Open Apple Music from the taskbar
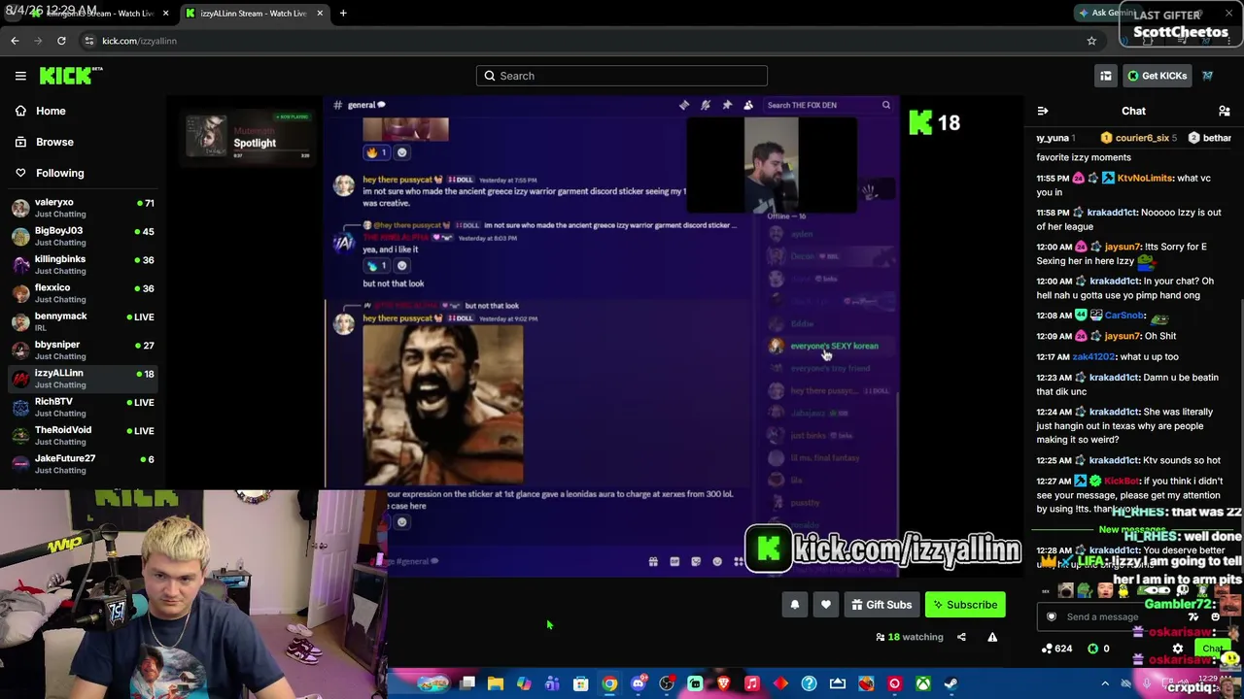This screenshot has width=1244, height=699. pos(751,684)
